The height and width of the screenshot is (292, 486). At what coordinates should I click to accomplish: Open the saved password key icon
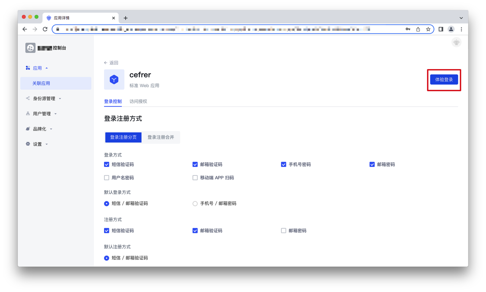tap(408, 29)
